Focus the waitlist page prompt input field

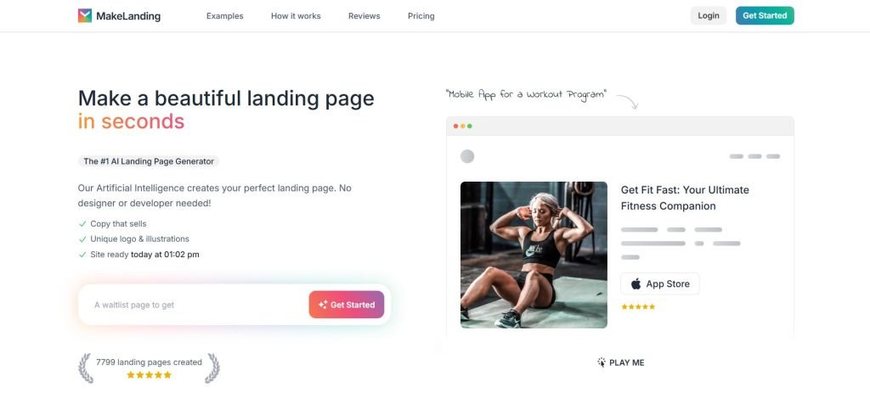point(193,305)
